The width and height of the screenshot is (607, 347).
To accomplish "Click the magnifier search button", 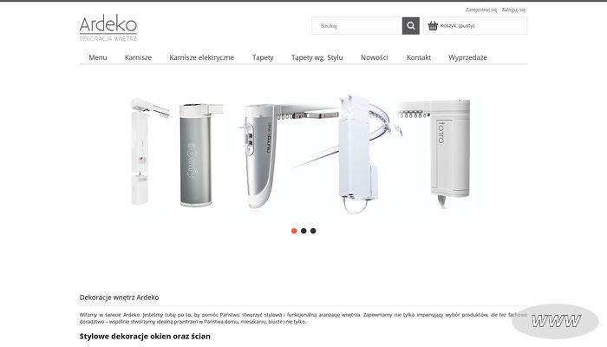I will (x=411, y=26).
